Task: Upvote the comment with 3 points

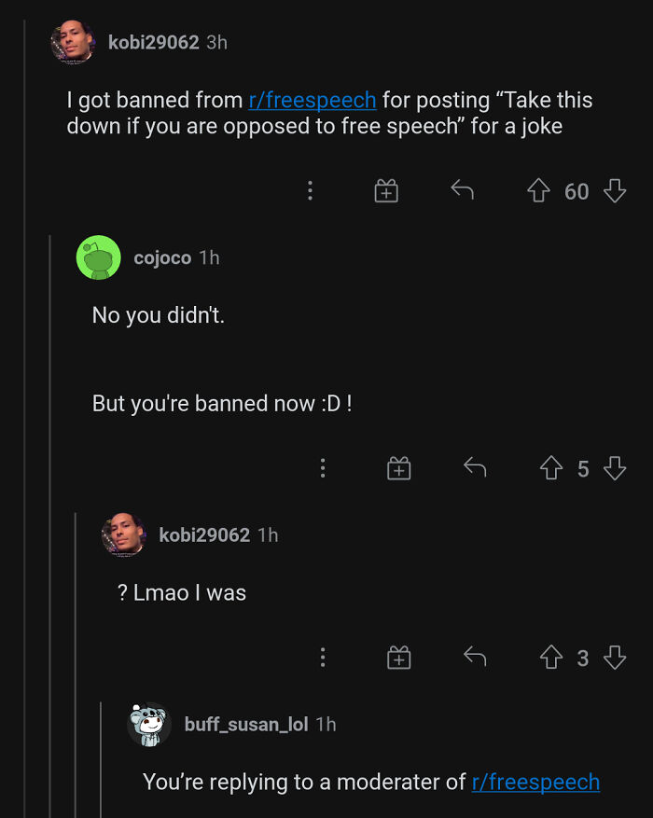Action: point(551,658)
